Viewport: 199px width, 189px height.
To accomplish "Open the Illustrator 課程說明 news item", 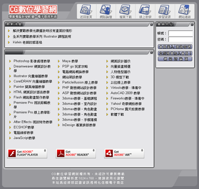I will [x=42, y=37].
